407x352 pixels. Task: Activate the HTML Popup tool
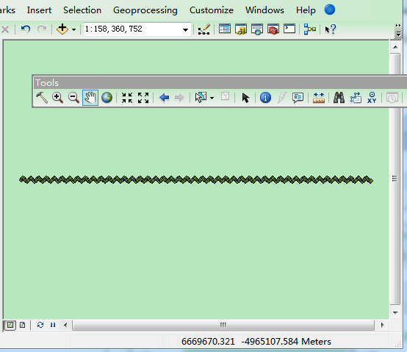tap(298, 98)
